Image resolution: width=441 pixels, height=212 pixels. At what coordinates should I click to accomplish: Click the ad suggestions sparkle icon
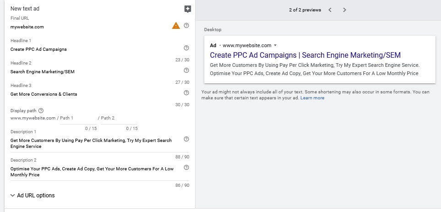tap(188, 9)
